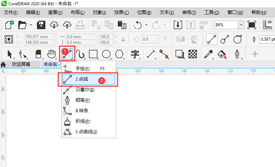Undo the last action
275x167 pixels.
point(137,25)
